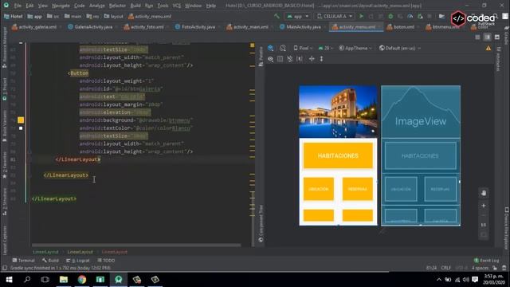The height and width of the screenshot is (287, 510).
Task: Open the Navigate menu
Action: (61, 6)
